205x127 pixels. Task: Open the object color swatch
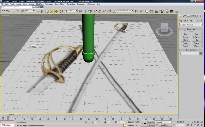point(200,53)
